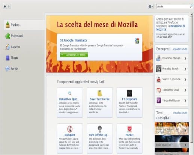Switch to the Aspetto sidebar category
The width and height of the screenshot is (194, 155).
(24, 47)
